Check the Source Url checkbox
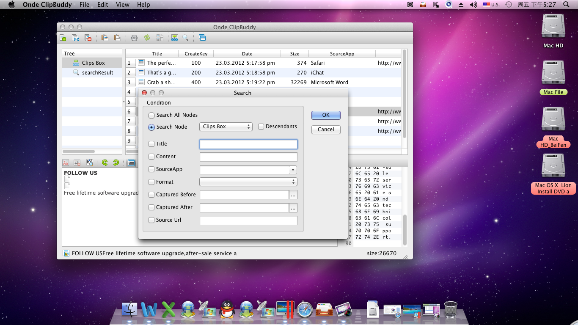Viewport: 578px width, 325px height. point(151,220)
